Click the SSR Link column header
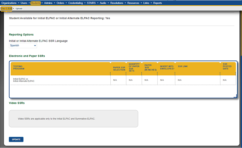242x148 pixels. coord(198,69)
